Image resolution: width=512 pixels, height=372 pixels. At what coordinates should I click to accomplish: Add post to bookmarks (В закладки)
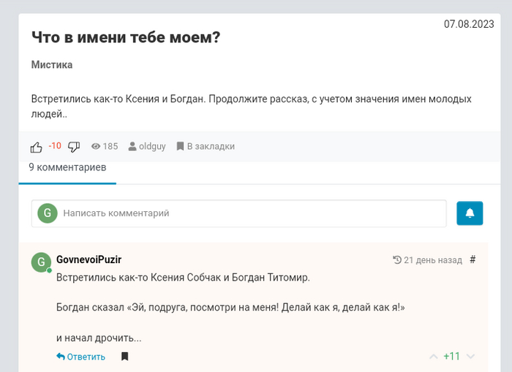tap(206, 146)
